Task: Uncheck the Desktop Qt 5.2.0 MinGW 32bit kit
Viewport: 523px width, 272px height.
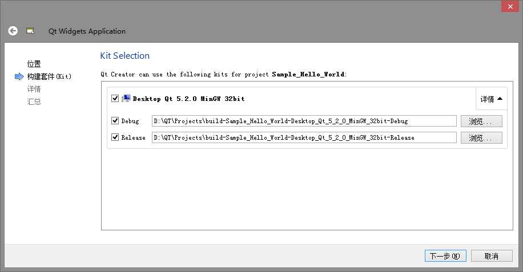Action: [115, 98]
